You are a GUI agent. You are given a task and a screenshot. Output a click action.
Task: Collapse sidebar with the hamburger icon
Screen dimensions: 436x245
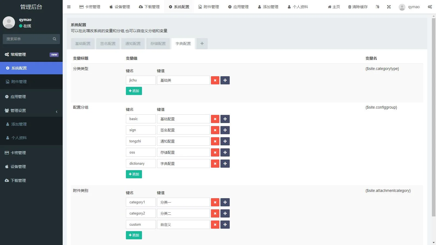point(69,7)
